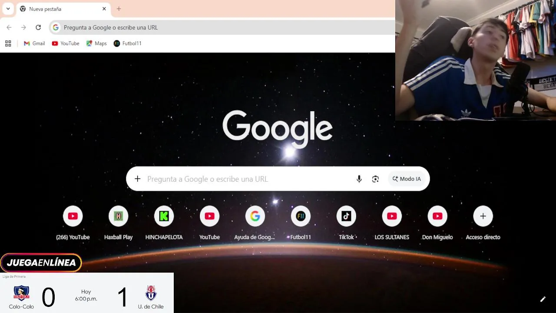Customize page with pencil icon
The height and width of the screenshot is (313, 556).
pyautogui.click(x=543, y=299)
